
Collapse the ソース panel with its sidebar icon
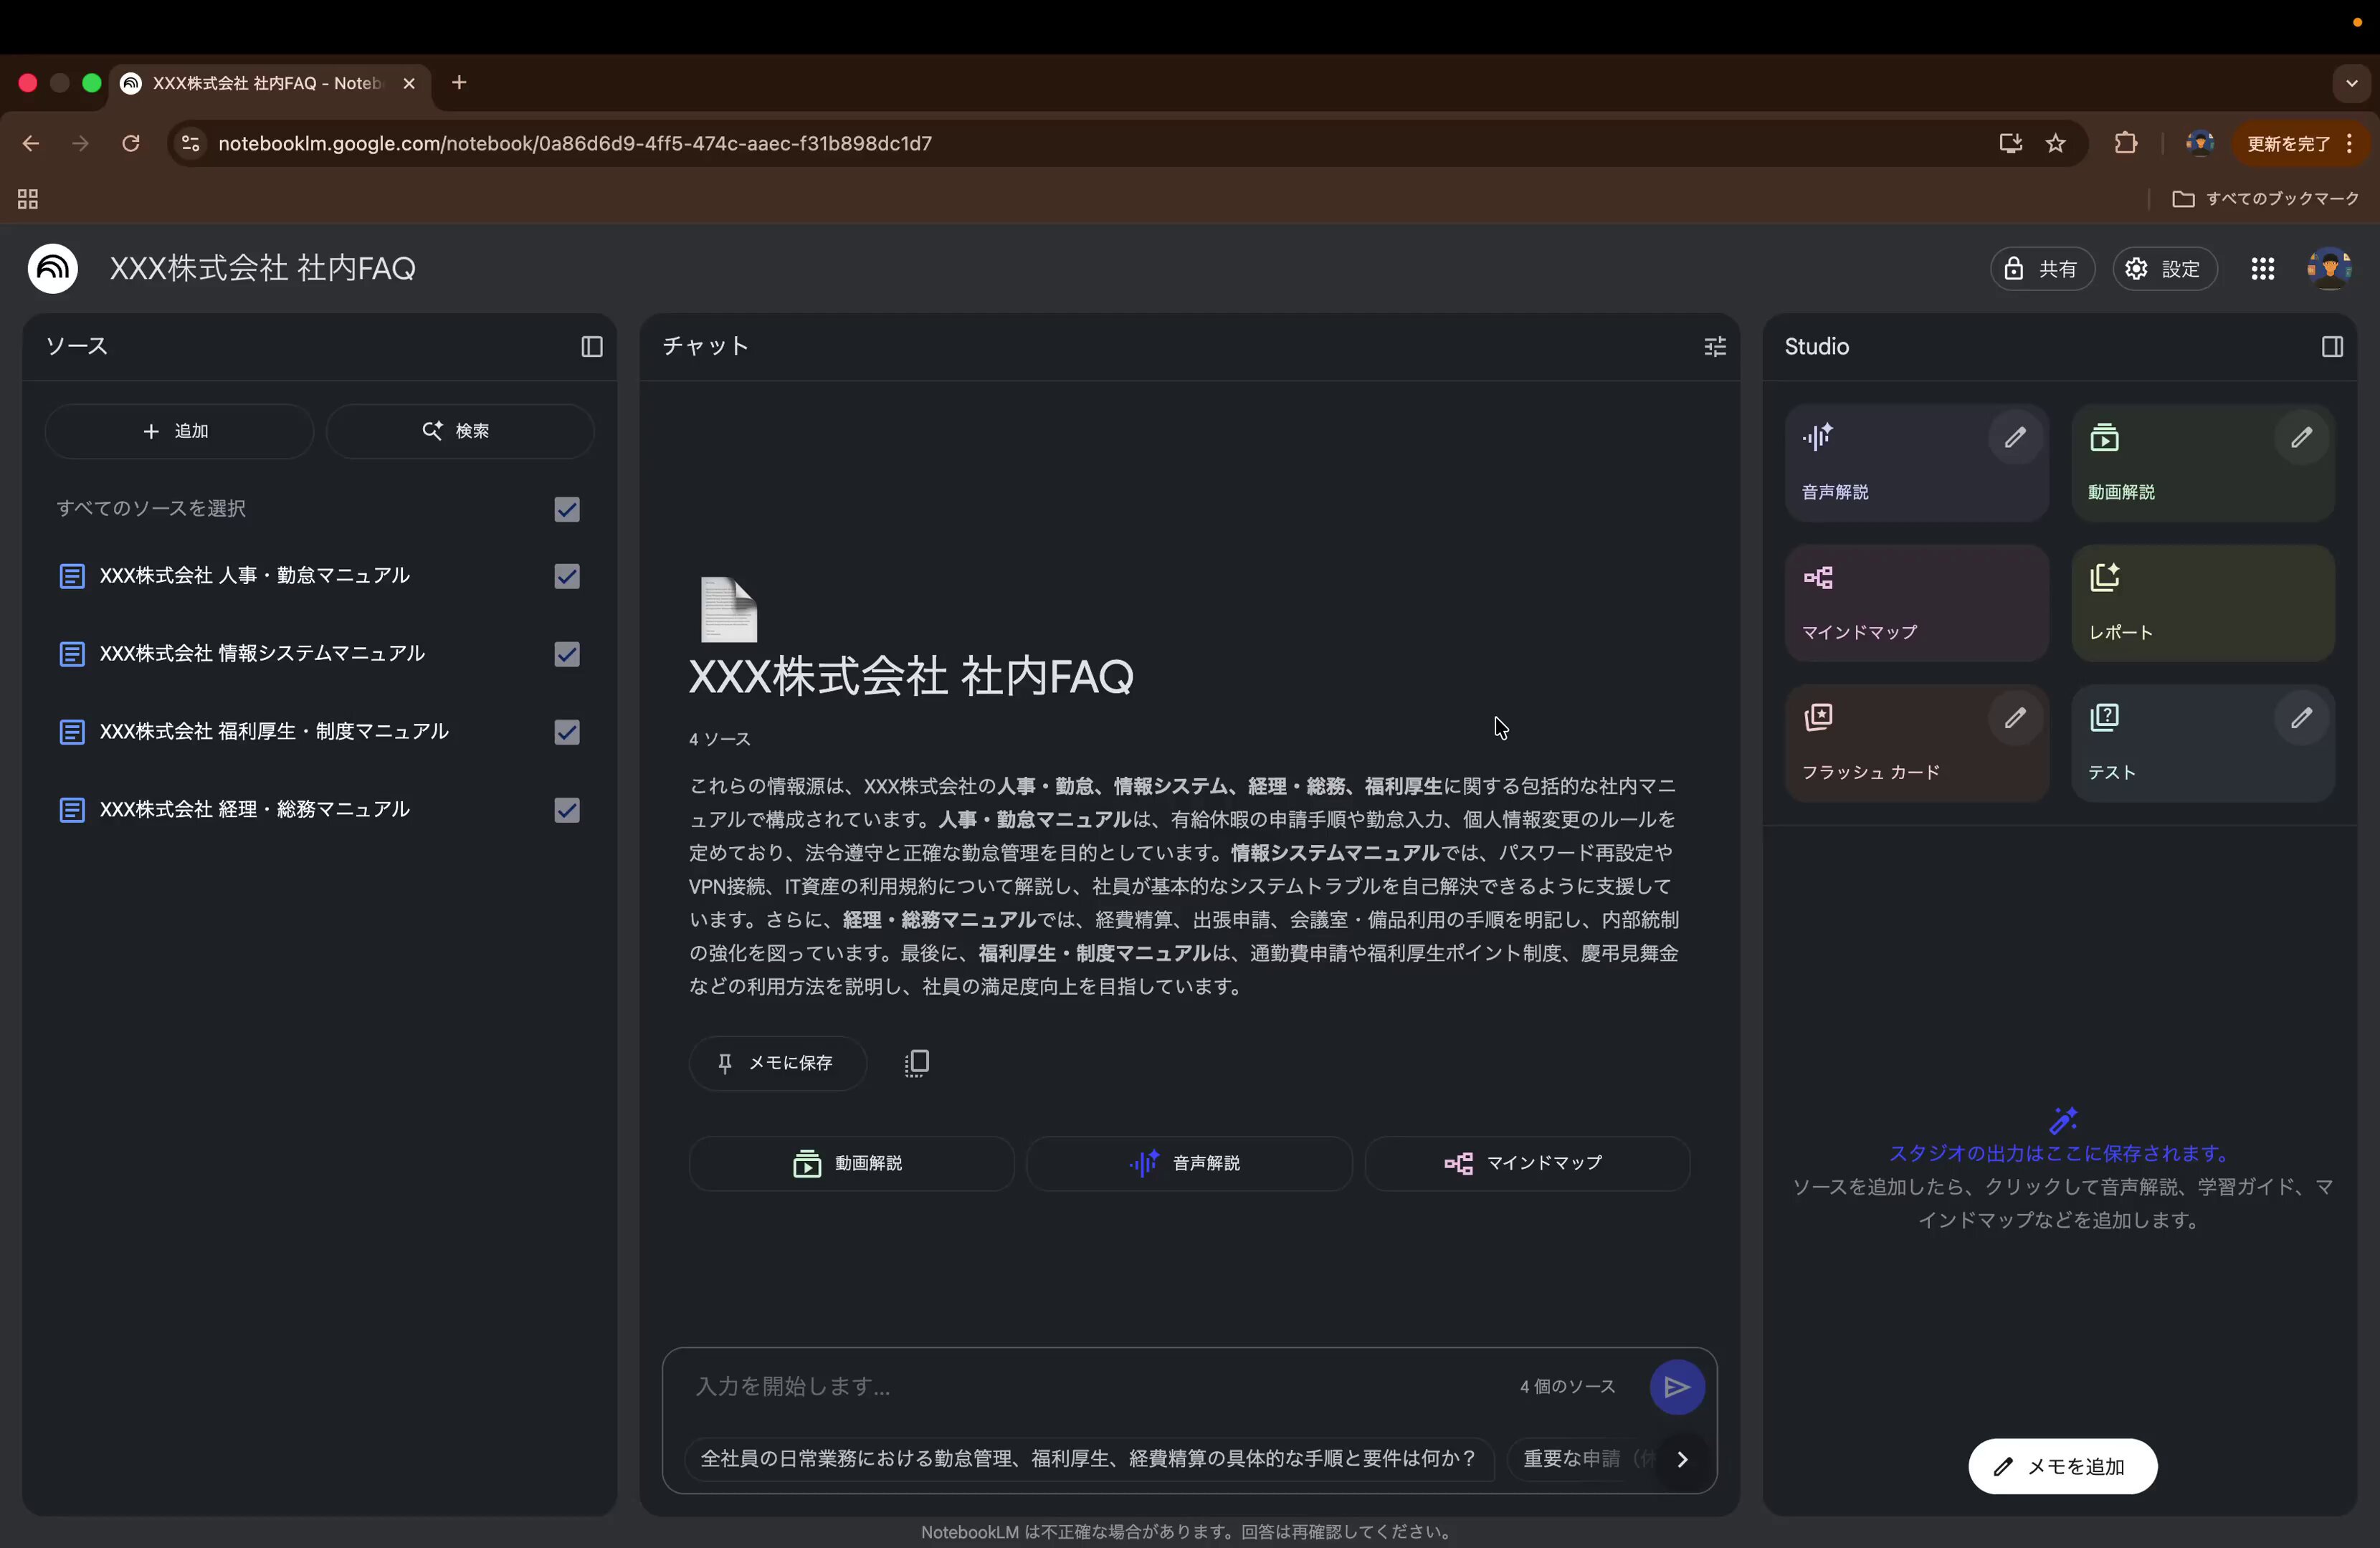pos(591,347)
